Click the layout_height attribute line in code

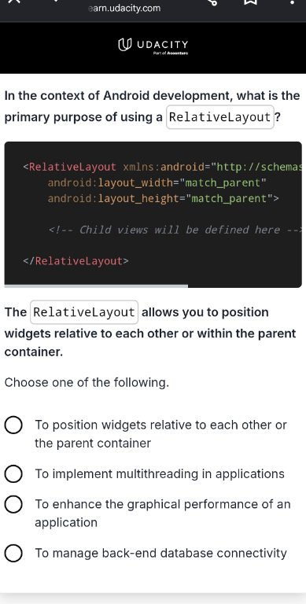pos(163,198)
